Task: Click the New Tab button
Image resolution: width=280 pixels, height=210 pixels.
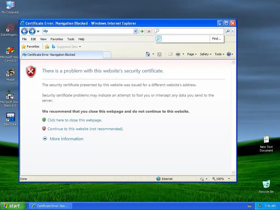Action: coord(107,55)
